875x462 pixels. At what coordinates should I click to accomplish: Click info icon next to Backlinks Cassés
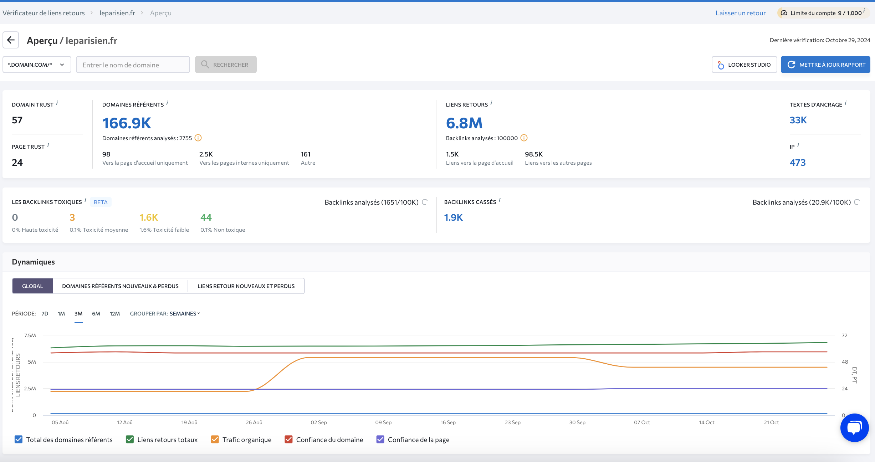(500, 200)
